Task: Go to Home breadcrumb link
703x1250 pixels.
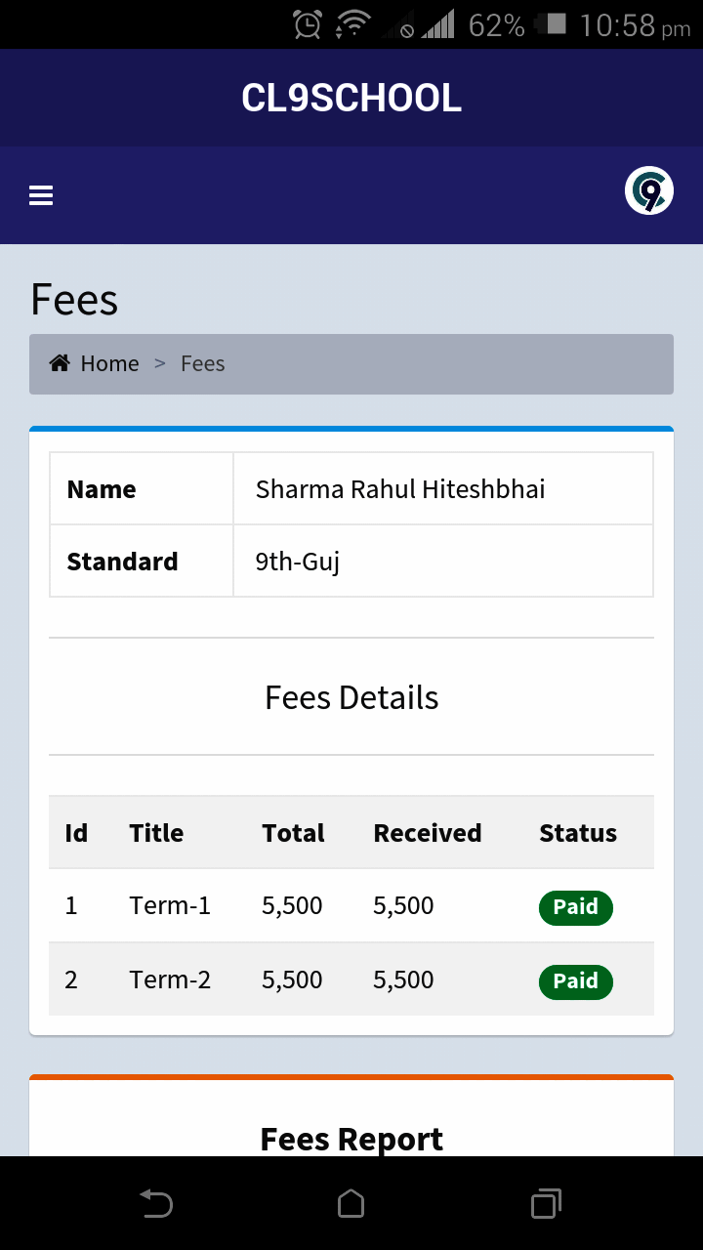Action: point(109,363)
